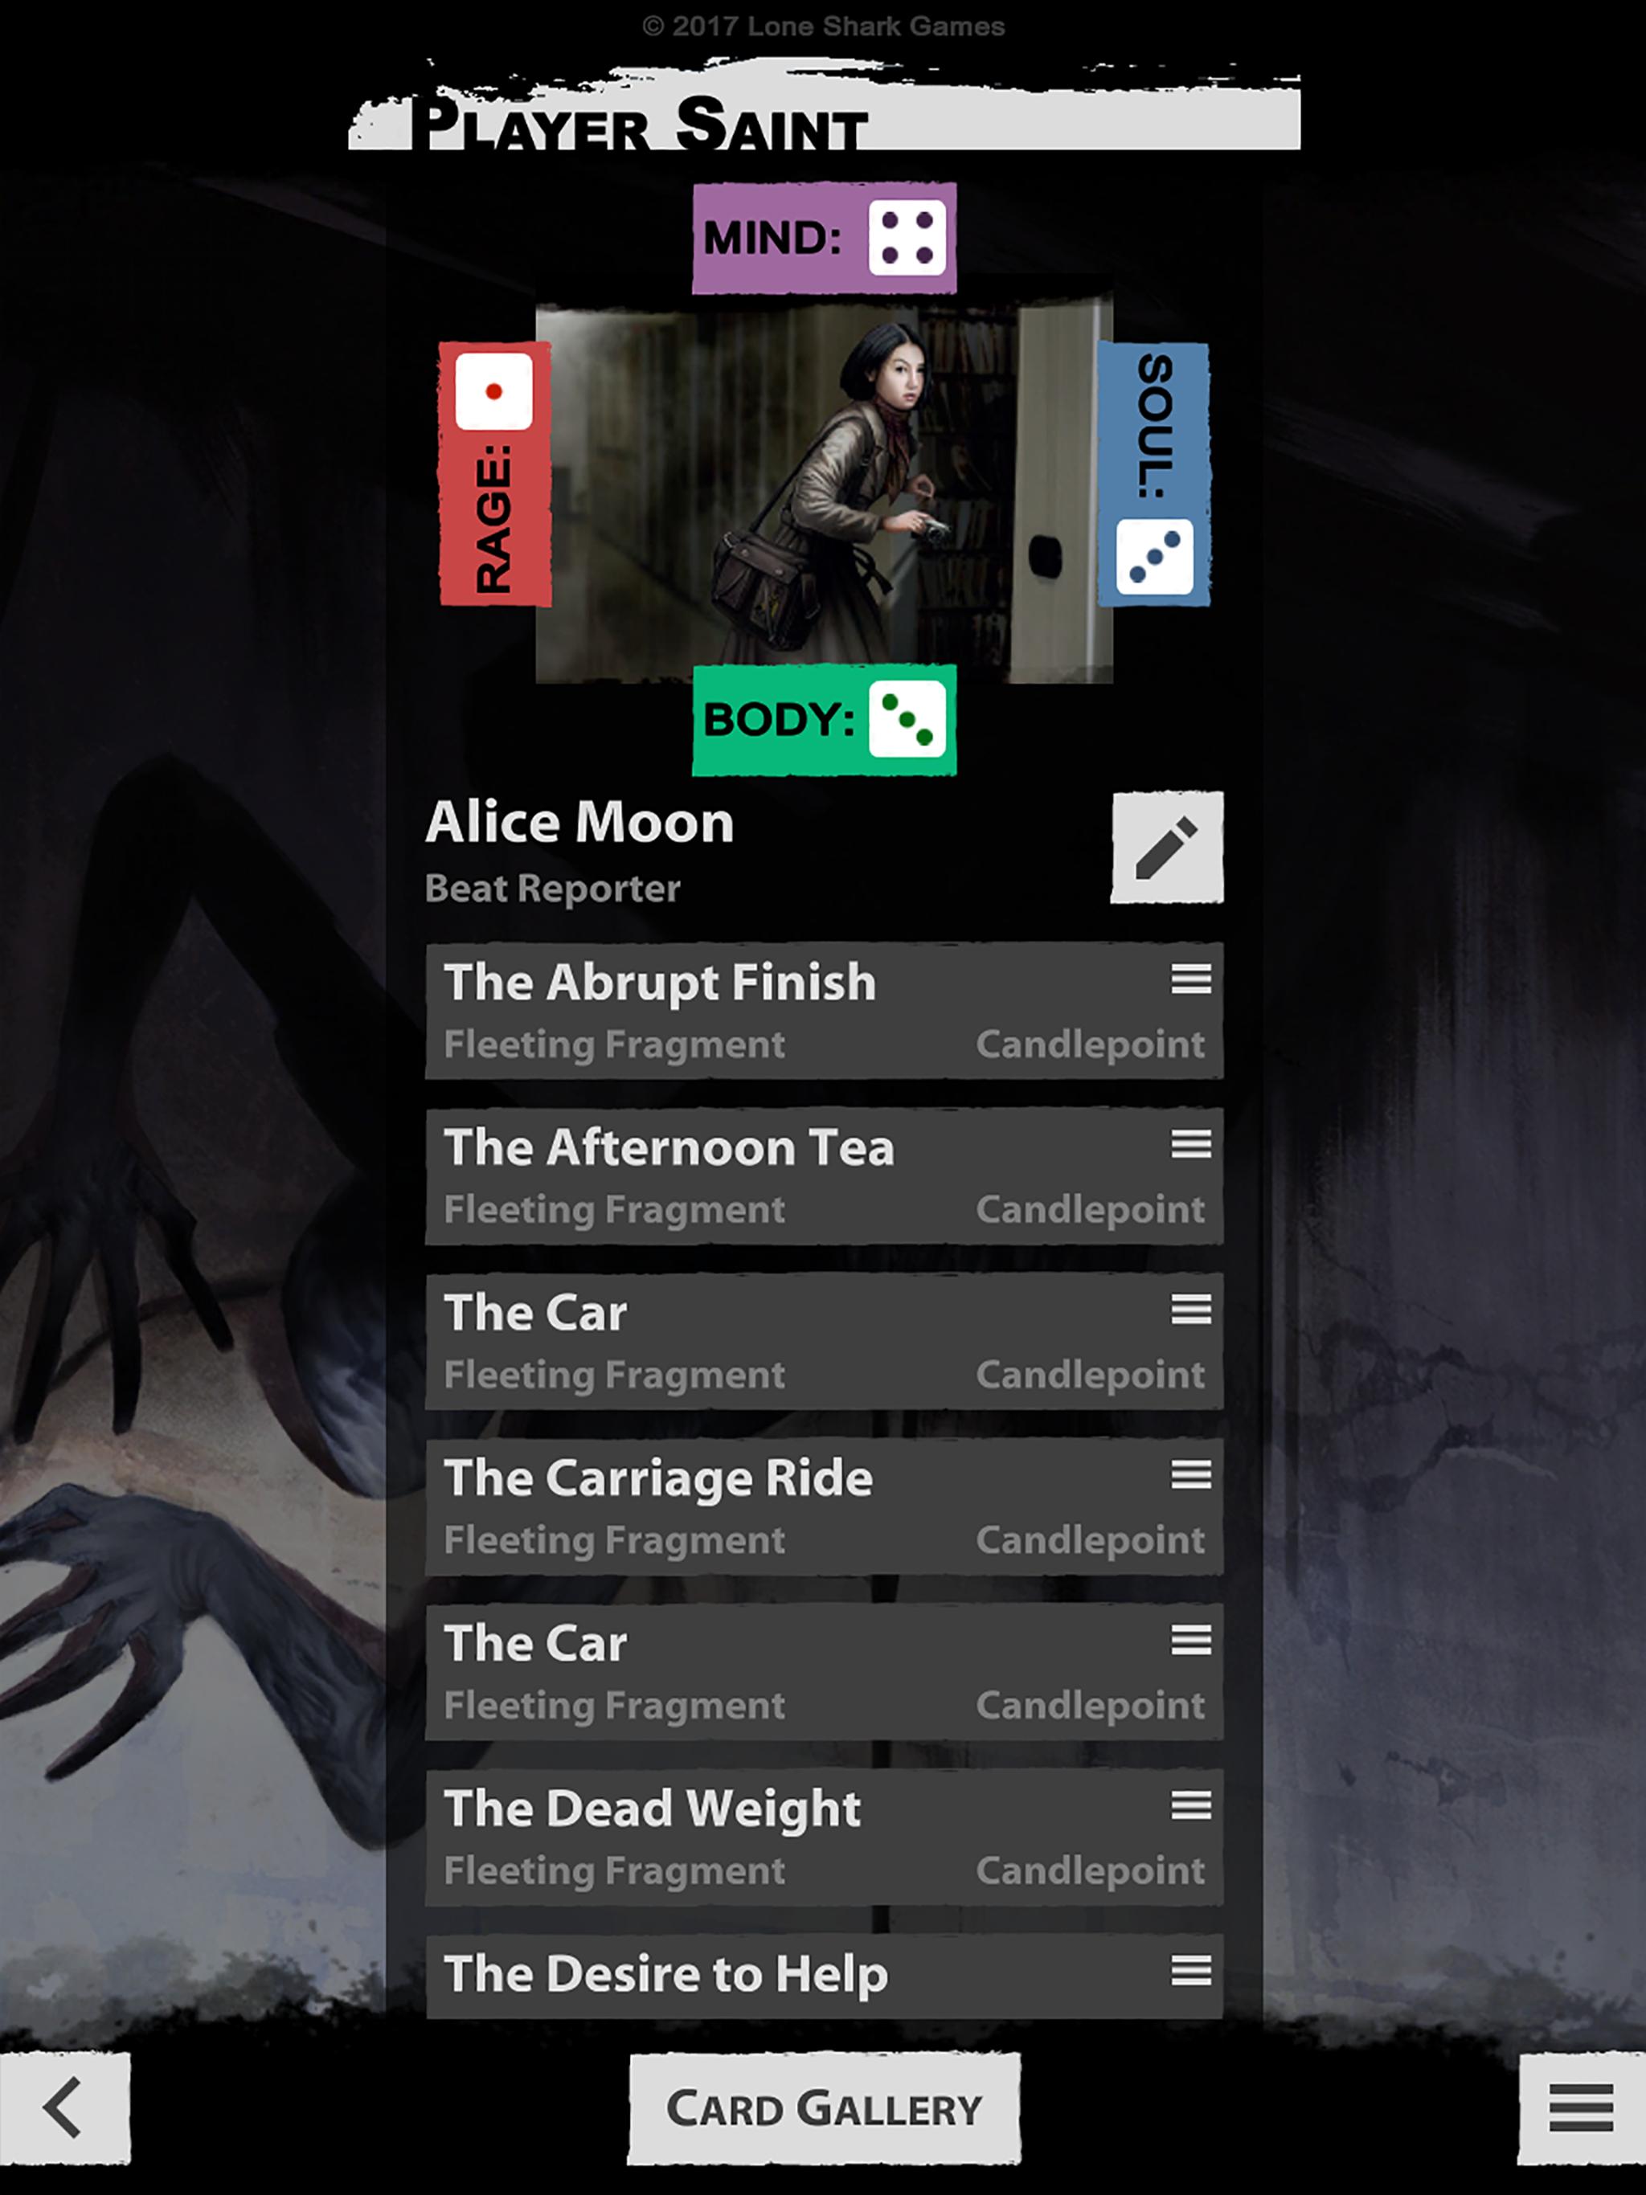Click the Soul die showing three pips
The height and width of the screenshot is (2195, 1646).
pyautogui.click(x=1155, y=557)
